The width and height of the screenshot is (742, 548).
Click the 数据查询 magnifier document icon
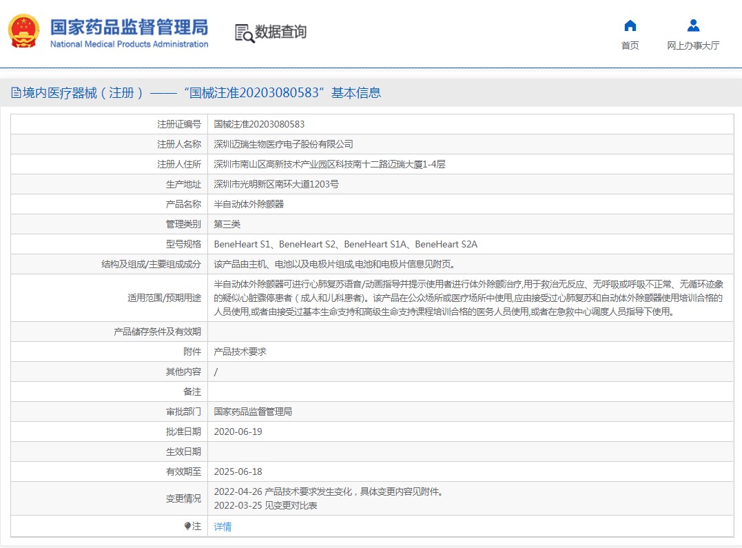[x=244, y=32]
